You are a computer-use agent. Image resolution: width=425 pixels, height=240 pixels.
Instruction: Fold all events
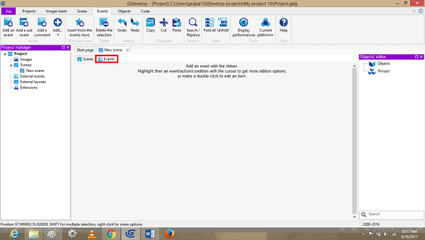pos(209,25)
